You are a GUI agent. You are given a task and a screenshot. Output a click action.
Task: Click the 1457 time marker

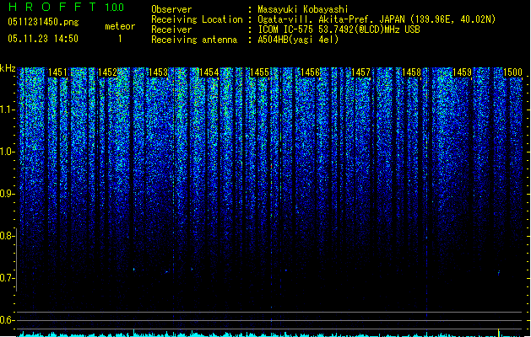point(360,72)
